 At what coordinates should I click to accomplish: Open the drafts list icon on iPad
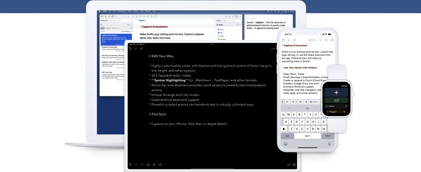tap(130, 49)
